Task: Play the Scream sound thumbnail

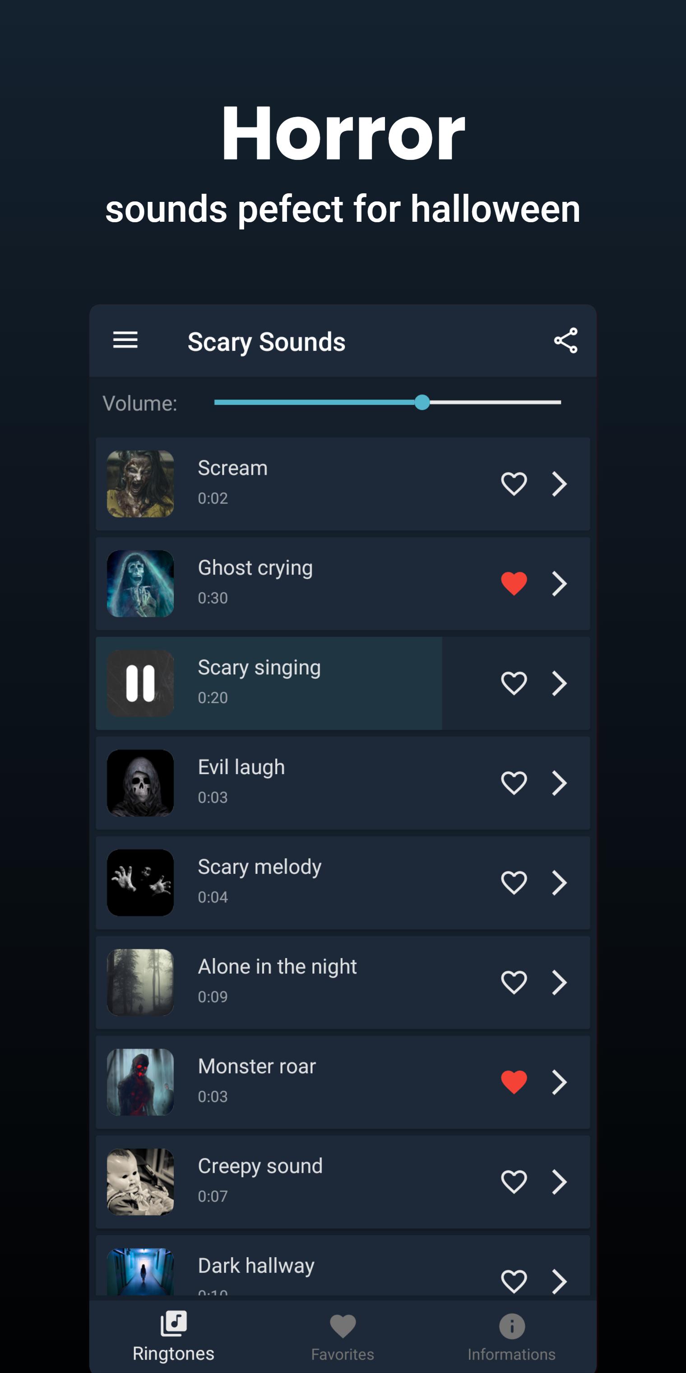Action: pyautogui.click(x=140, y=484)
